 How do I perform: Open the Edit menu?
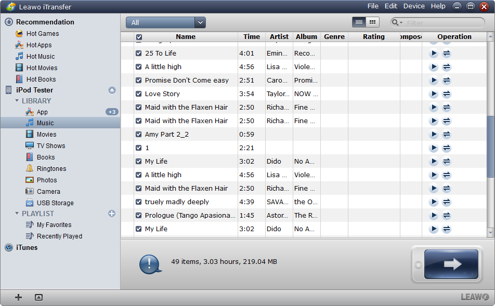391,6
